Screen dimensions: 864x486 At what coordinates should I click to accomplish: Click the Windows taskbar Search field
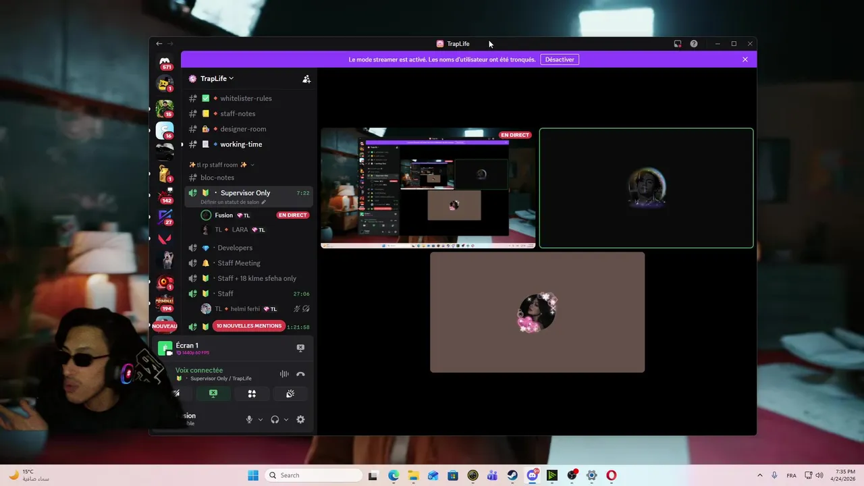coord(314,475)
